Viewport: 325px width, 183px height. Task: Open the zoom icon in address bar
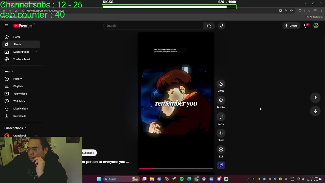[x=286, y=11]
